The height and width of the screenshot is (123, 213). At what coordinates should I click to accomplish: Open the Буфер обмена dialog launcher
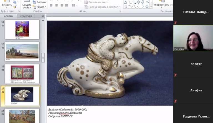tap(19, 11)
